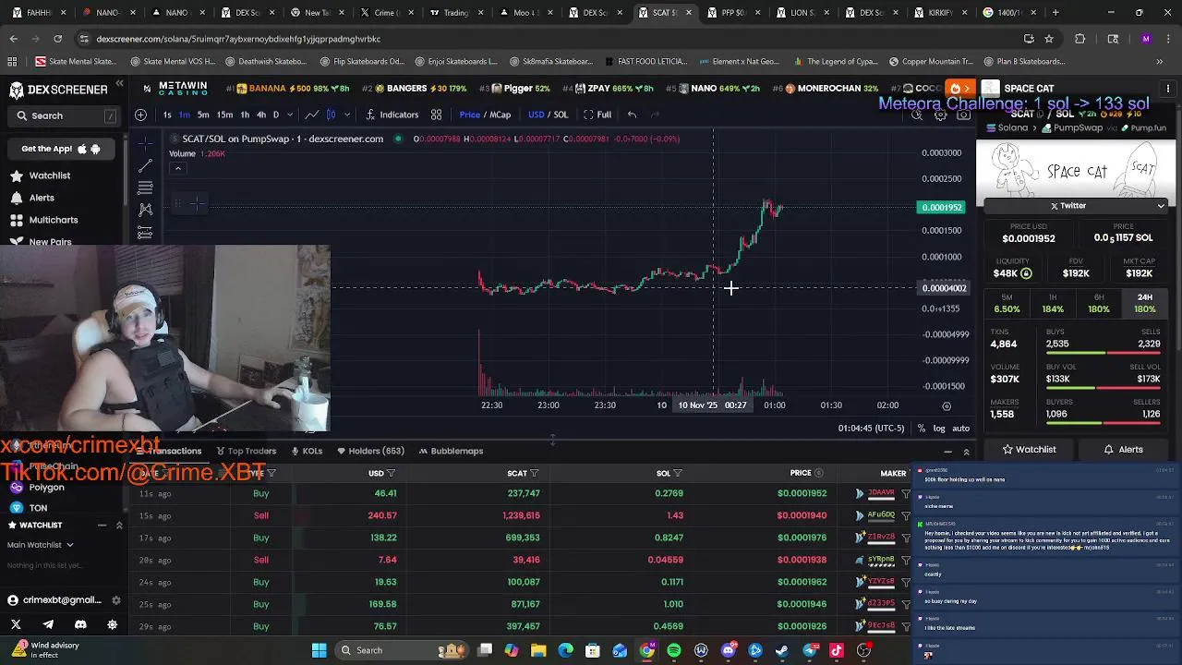
Task: Select the 1h timeframe
Action: coord(245,115)
